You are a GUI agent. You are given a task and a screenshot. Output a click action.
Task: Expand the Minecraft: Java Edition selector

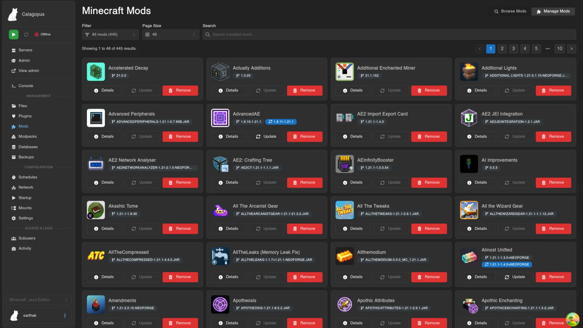(39, 300)
